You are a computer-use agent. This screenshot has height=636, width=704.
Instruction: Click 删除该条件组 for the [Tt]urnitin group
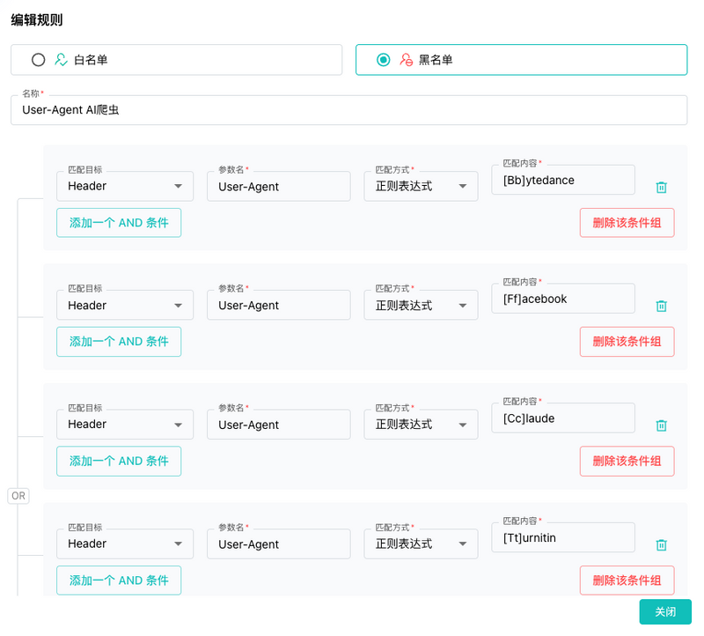tap(627, 581)
